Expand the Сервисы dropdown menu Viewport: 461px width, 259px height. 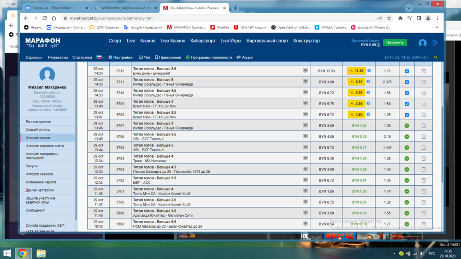[x=35, y=58]
